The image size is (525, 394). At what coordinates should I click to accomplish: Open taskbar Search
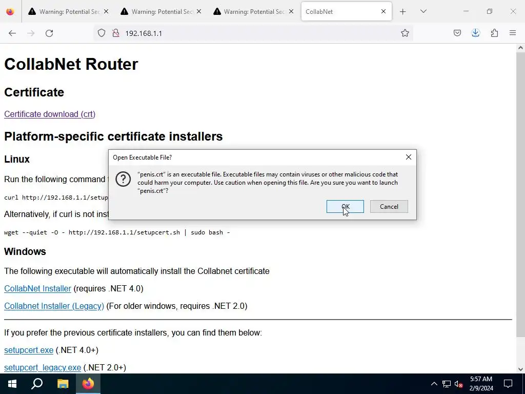pyautogui.click(x=37, y=384)
